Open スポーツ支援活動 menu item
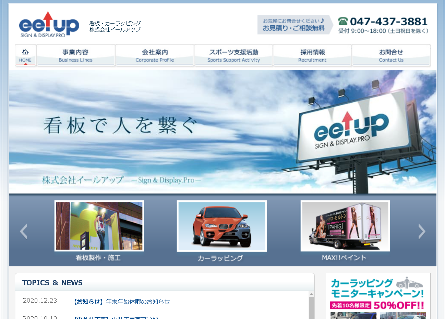 (233, 55)
